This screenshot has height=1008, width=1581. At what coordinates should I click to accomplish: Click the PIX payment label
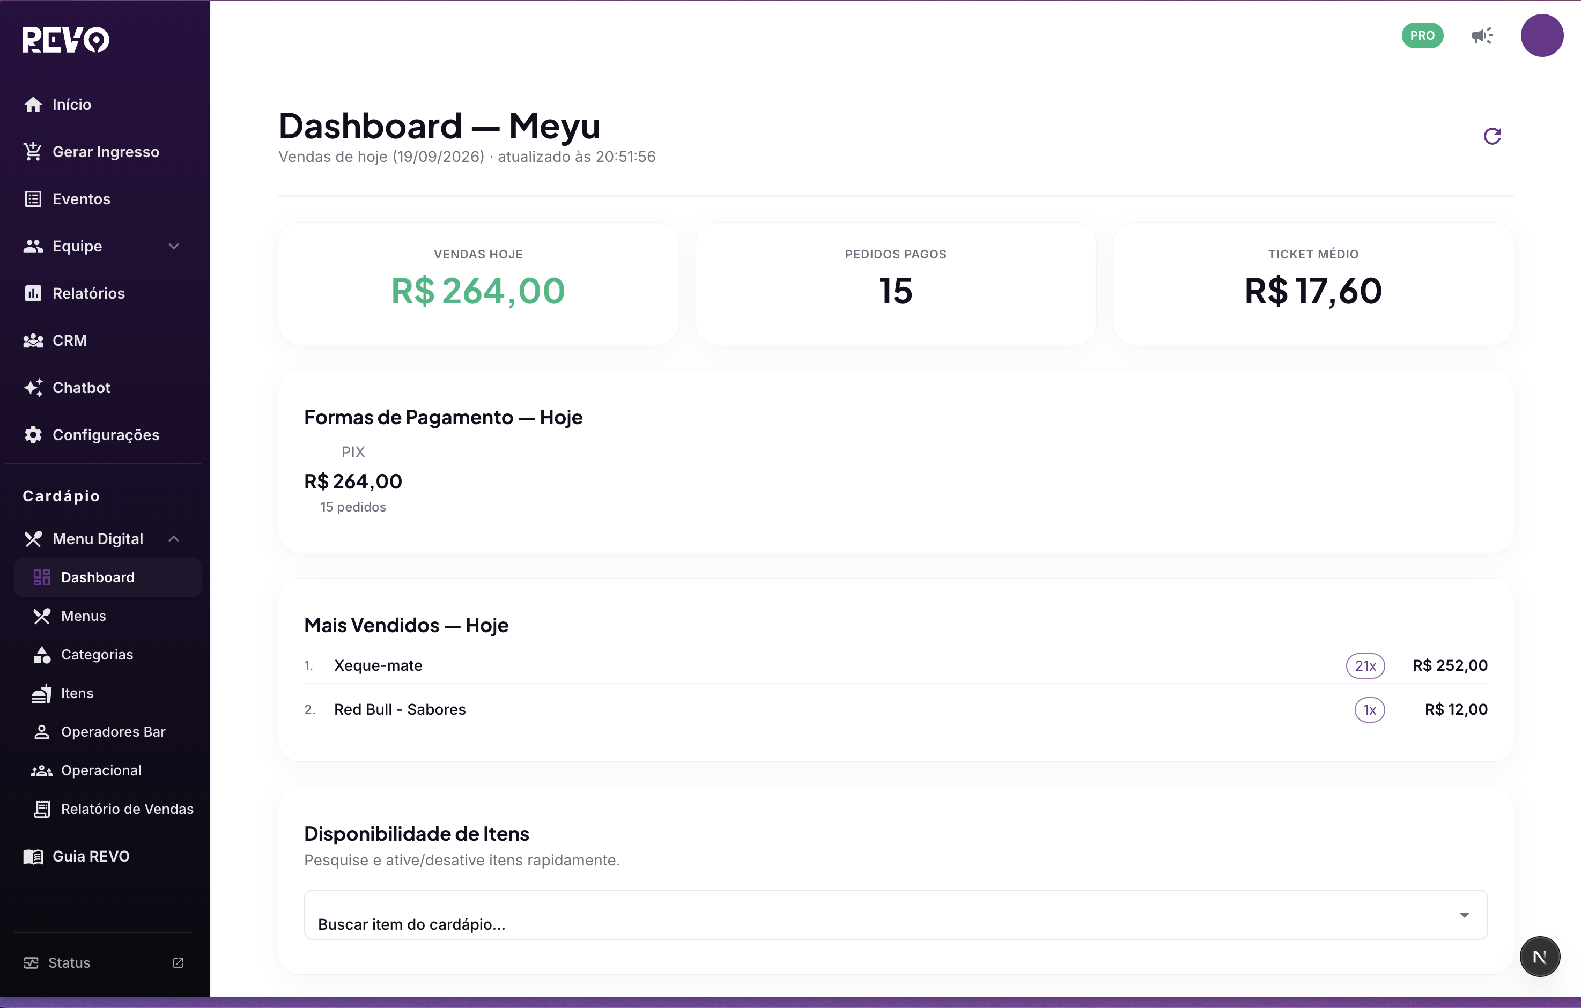click(353, 452)
